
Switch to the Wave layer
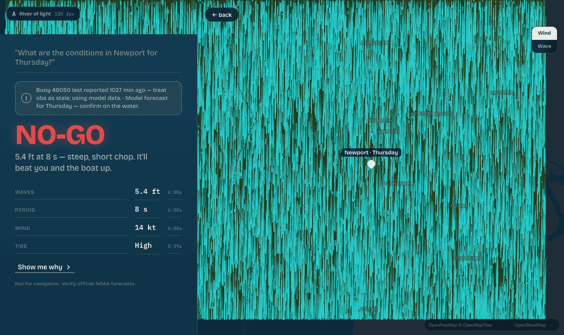(544, 46)
